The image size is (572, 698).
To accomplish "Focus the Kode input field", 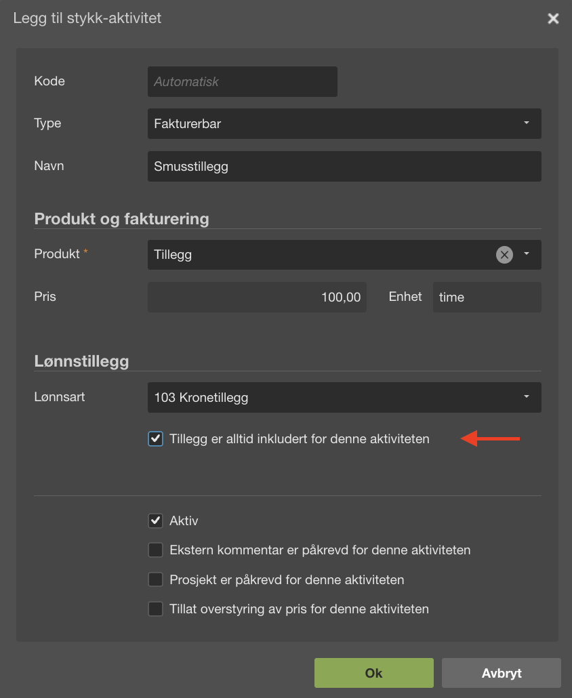I will pyautogui.click(x=243, y=81).
